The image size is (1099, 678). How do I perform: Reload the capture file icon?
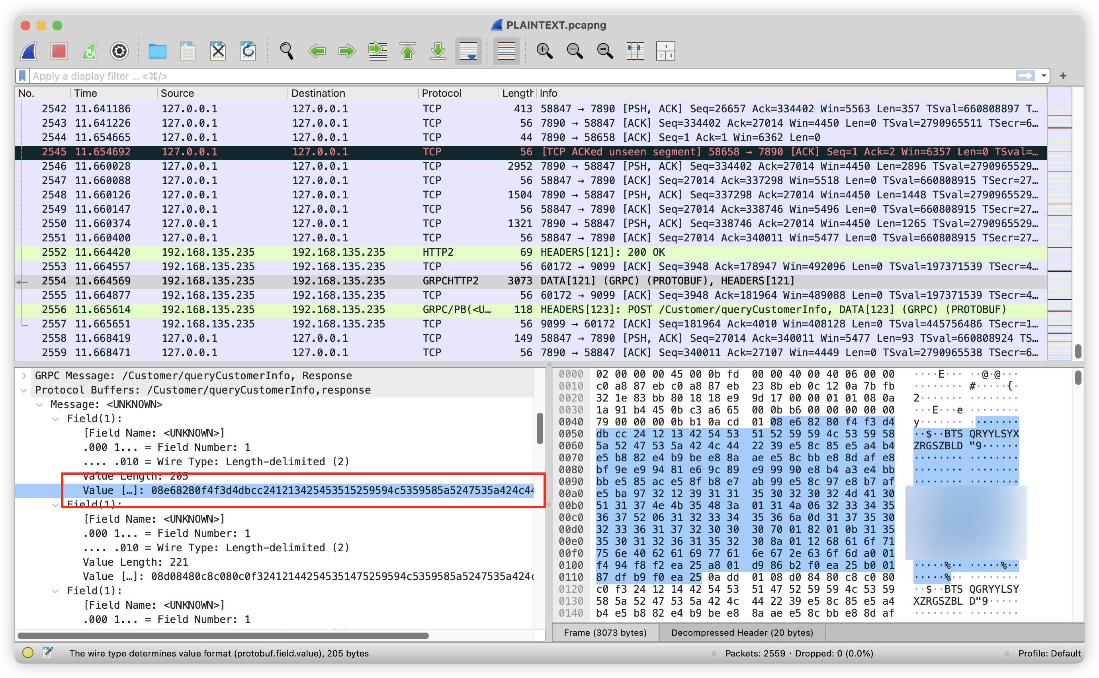point(248,51)
